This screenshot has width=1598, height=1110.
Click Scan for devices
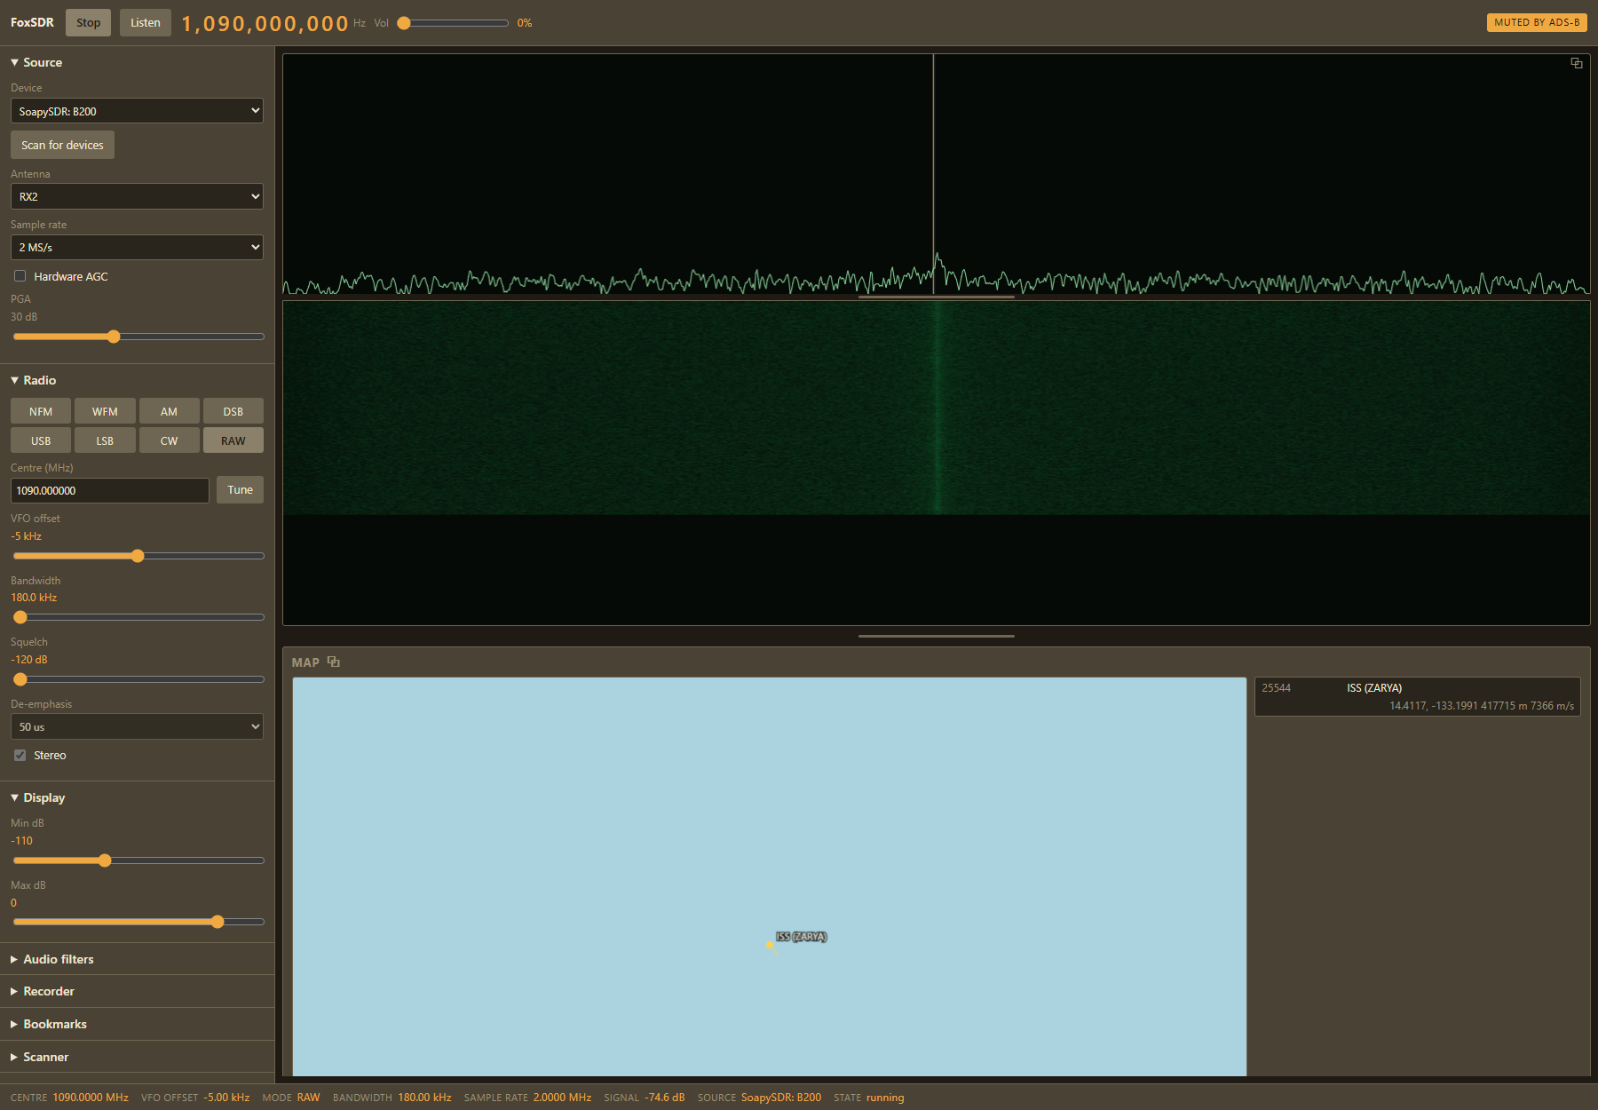[x=62, y=145]
